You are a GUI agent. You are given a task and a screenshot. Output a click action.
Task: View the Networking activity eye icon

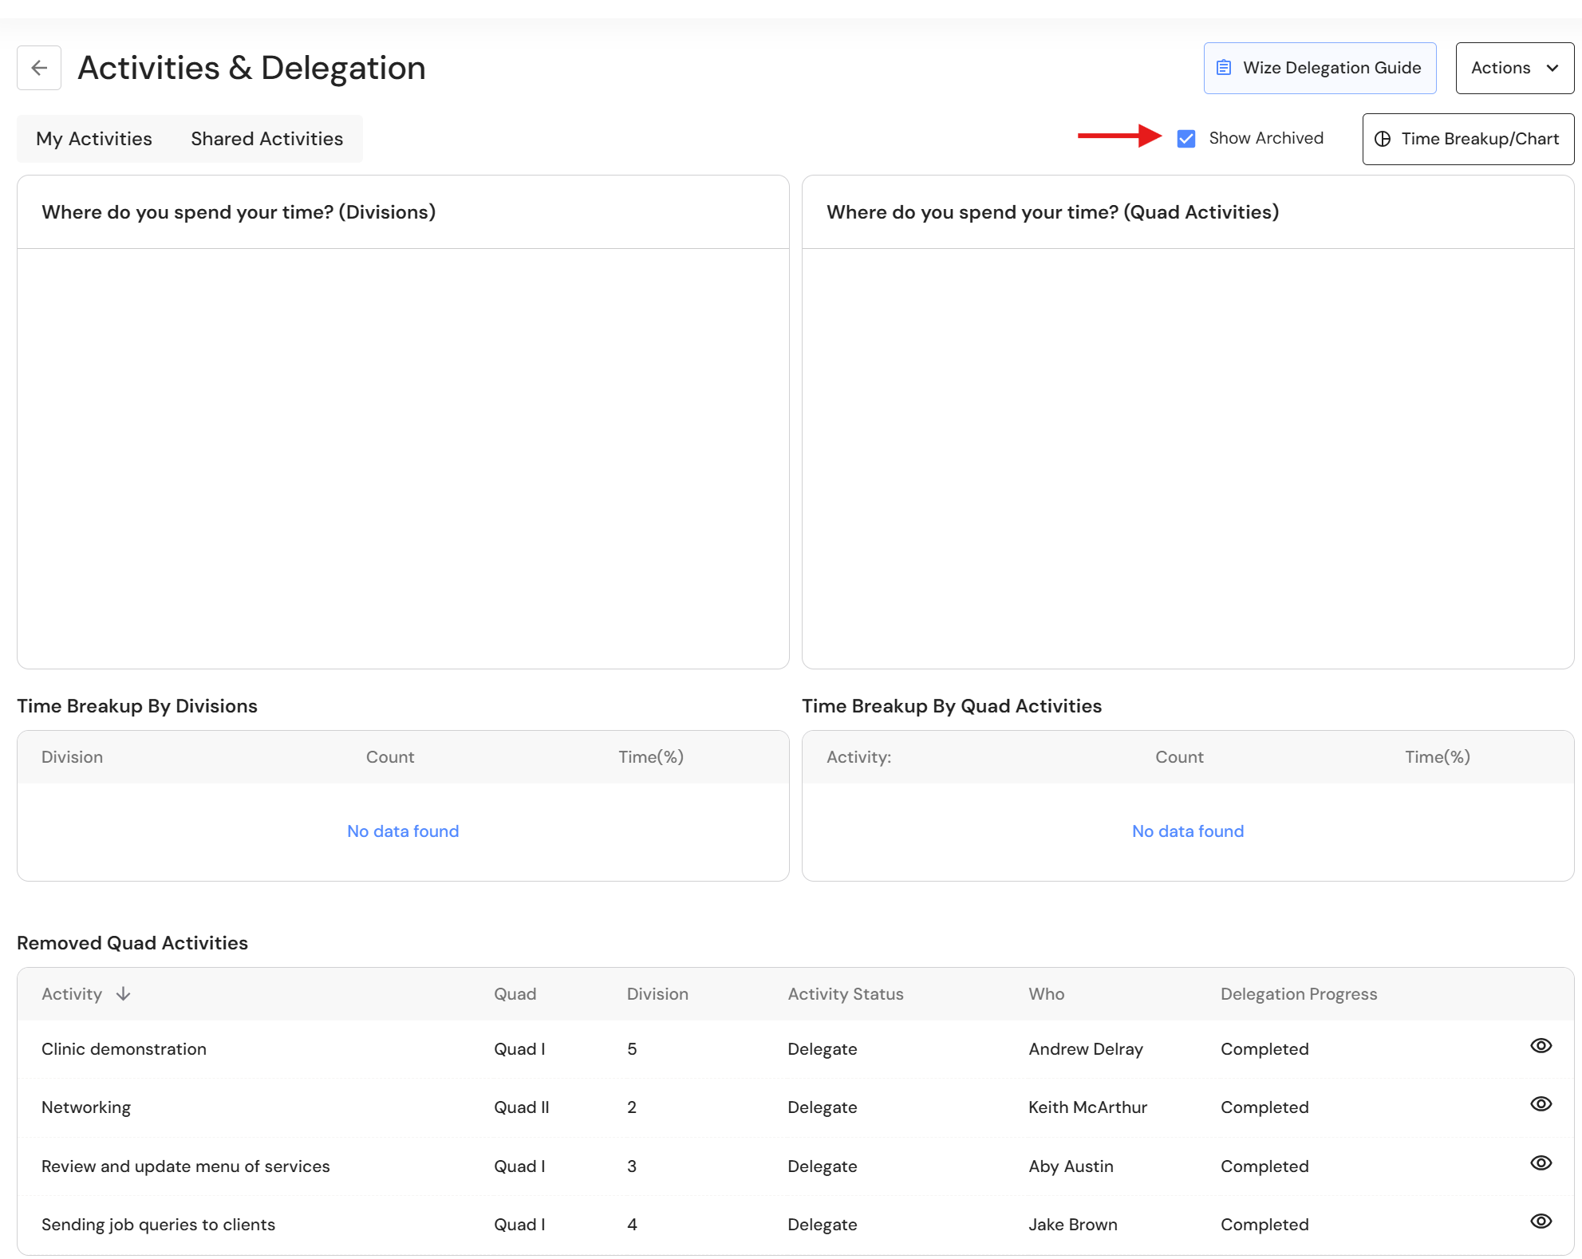coord(1541,1104)
